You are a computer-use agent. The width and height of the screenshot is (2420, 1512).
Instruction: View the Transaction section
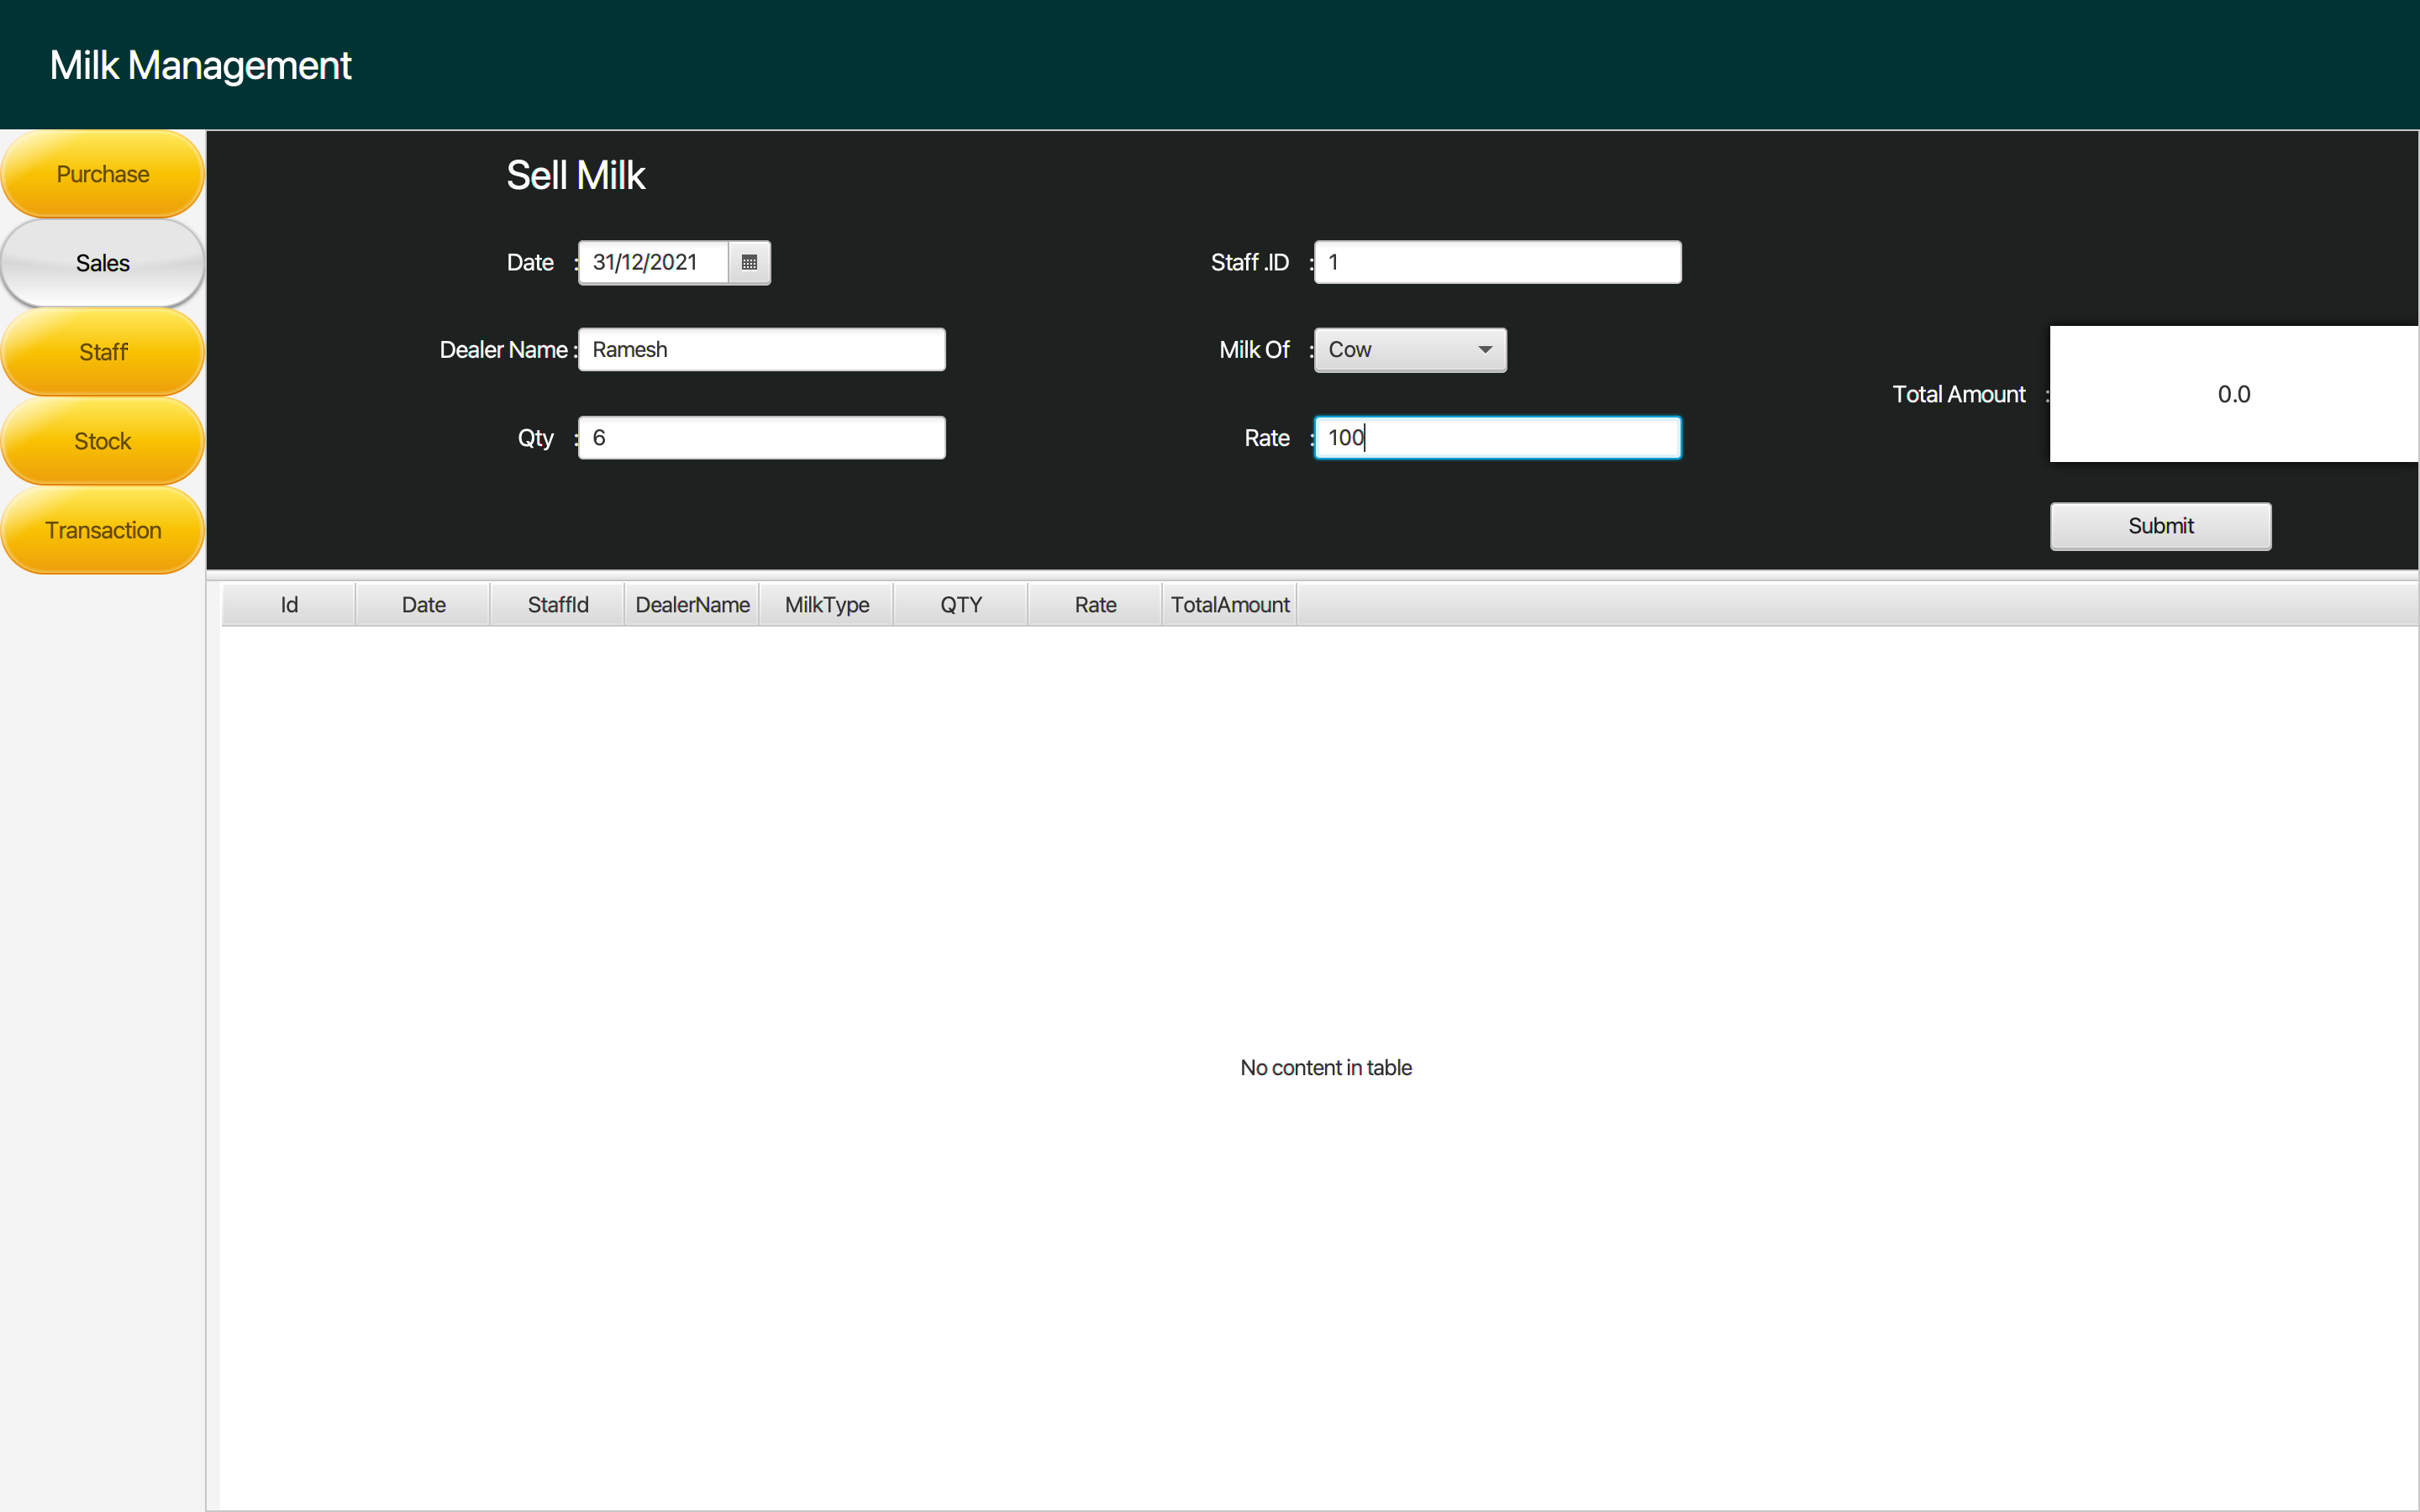[x=102, y=529]
